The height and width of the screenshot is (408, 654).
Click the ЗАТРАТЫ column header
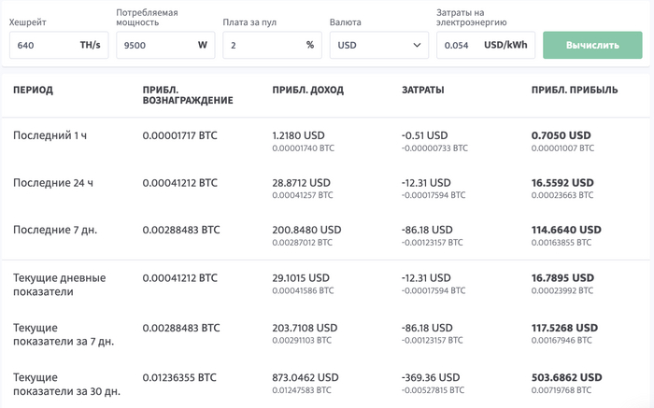click(422, 91)
